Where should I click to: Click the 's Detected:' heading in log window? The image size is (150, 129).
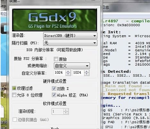pos(117,72)
